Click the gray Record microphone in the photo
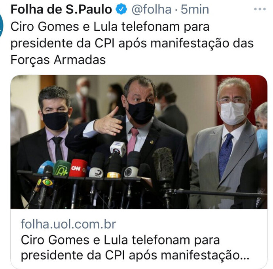This screenshot has width=273, height=269. [131, 172]
